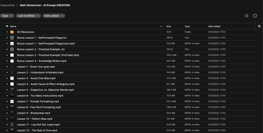Sort by Size column header
Viewport: 263px width, 133px height.
click(x=168, y=26)
